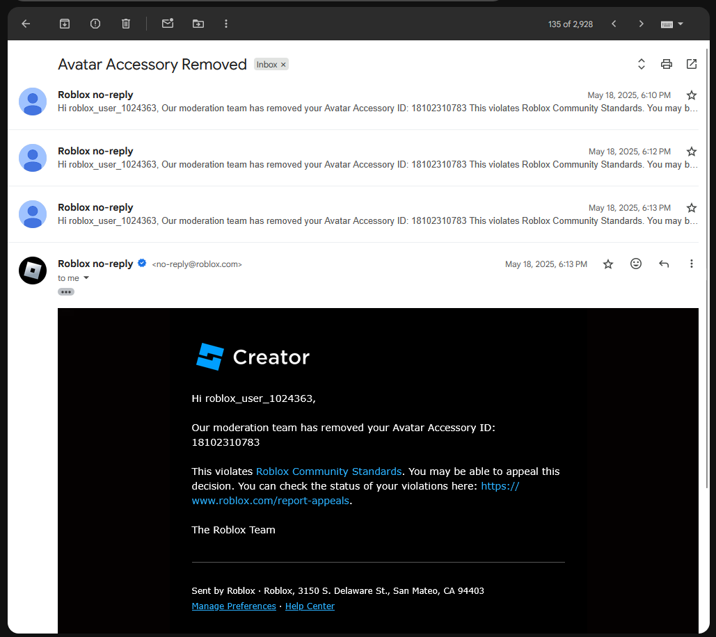Click the verified sender checkmark badge

pyautogui.click(x=142, y=264)
